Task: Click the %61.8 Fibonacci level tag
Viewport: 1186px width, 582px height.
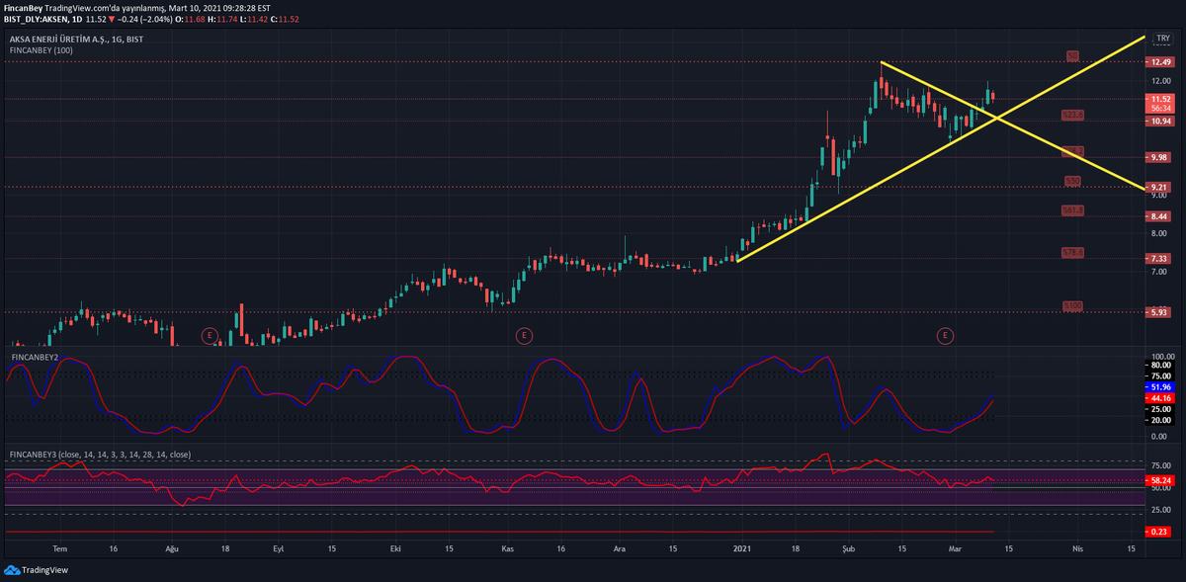Action: point(1072,209)
